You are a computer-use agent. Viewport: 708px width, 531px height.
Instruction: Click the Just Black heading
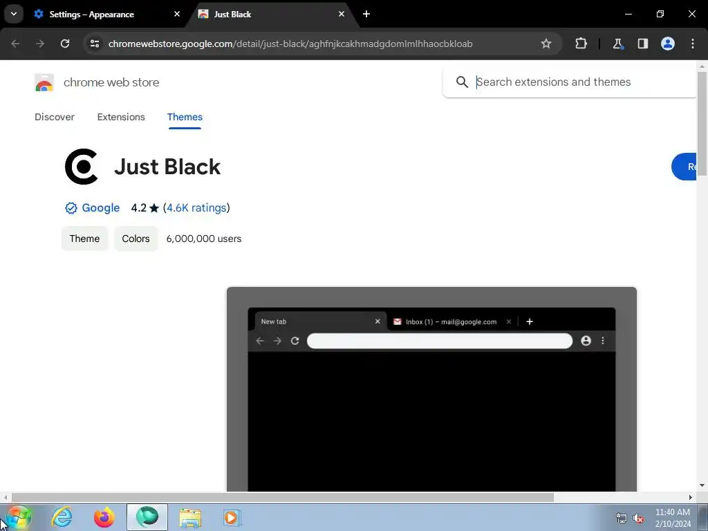pos(167,167)
